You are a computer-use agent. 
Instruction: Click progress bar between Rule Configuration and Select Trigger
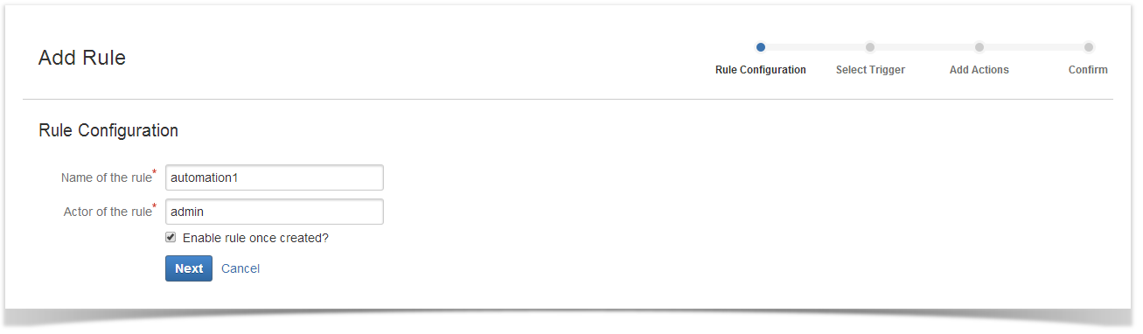815,47
